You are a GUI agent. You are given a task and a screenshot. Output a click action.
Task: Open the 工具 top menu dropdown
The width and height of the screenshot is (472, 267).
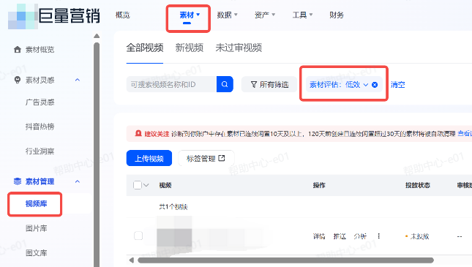coord(302,15)
